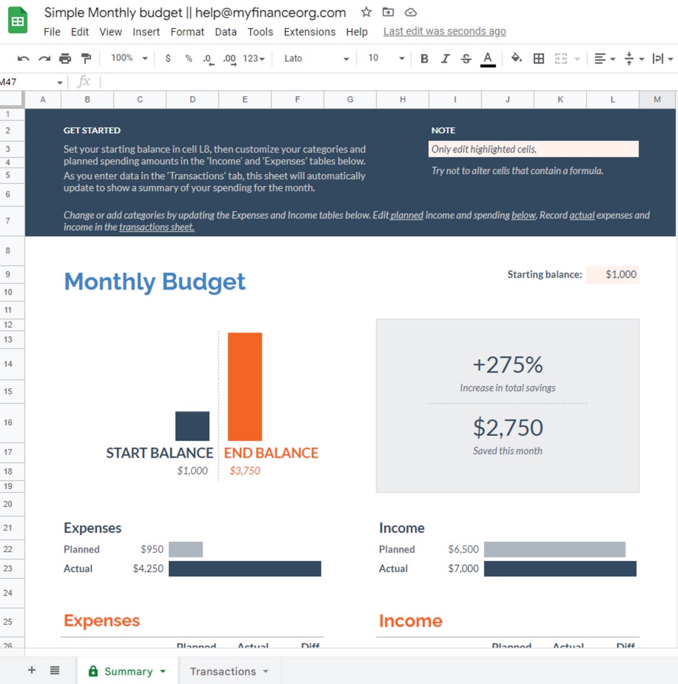Open text wrapping dropdown

(663, 58)
